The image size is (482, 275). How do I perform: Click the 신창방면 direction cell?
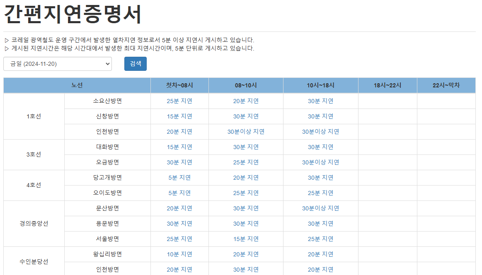pyautogui.click(x=108, y=116)
